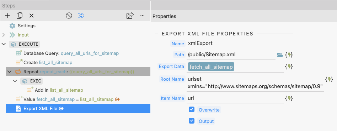Open data binding picker for Root Name
Screen dimensions: 337x131
(329, 79)
